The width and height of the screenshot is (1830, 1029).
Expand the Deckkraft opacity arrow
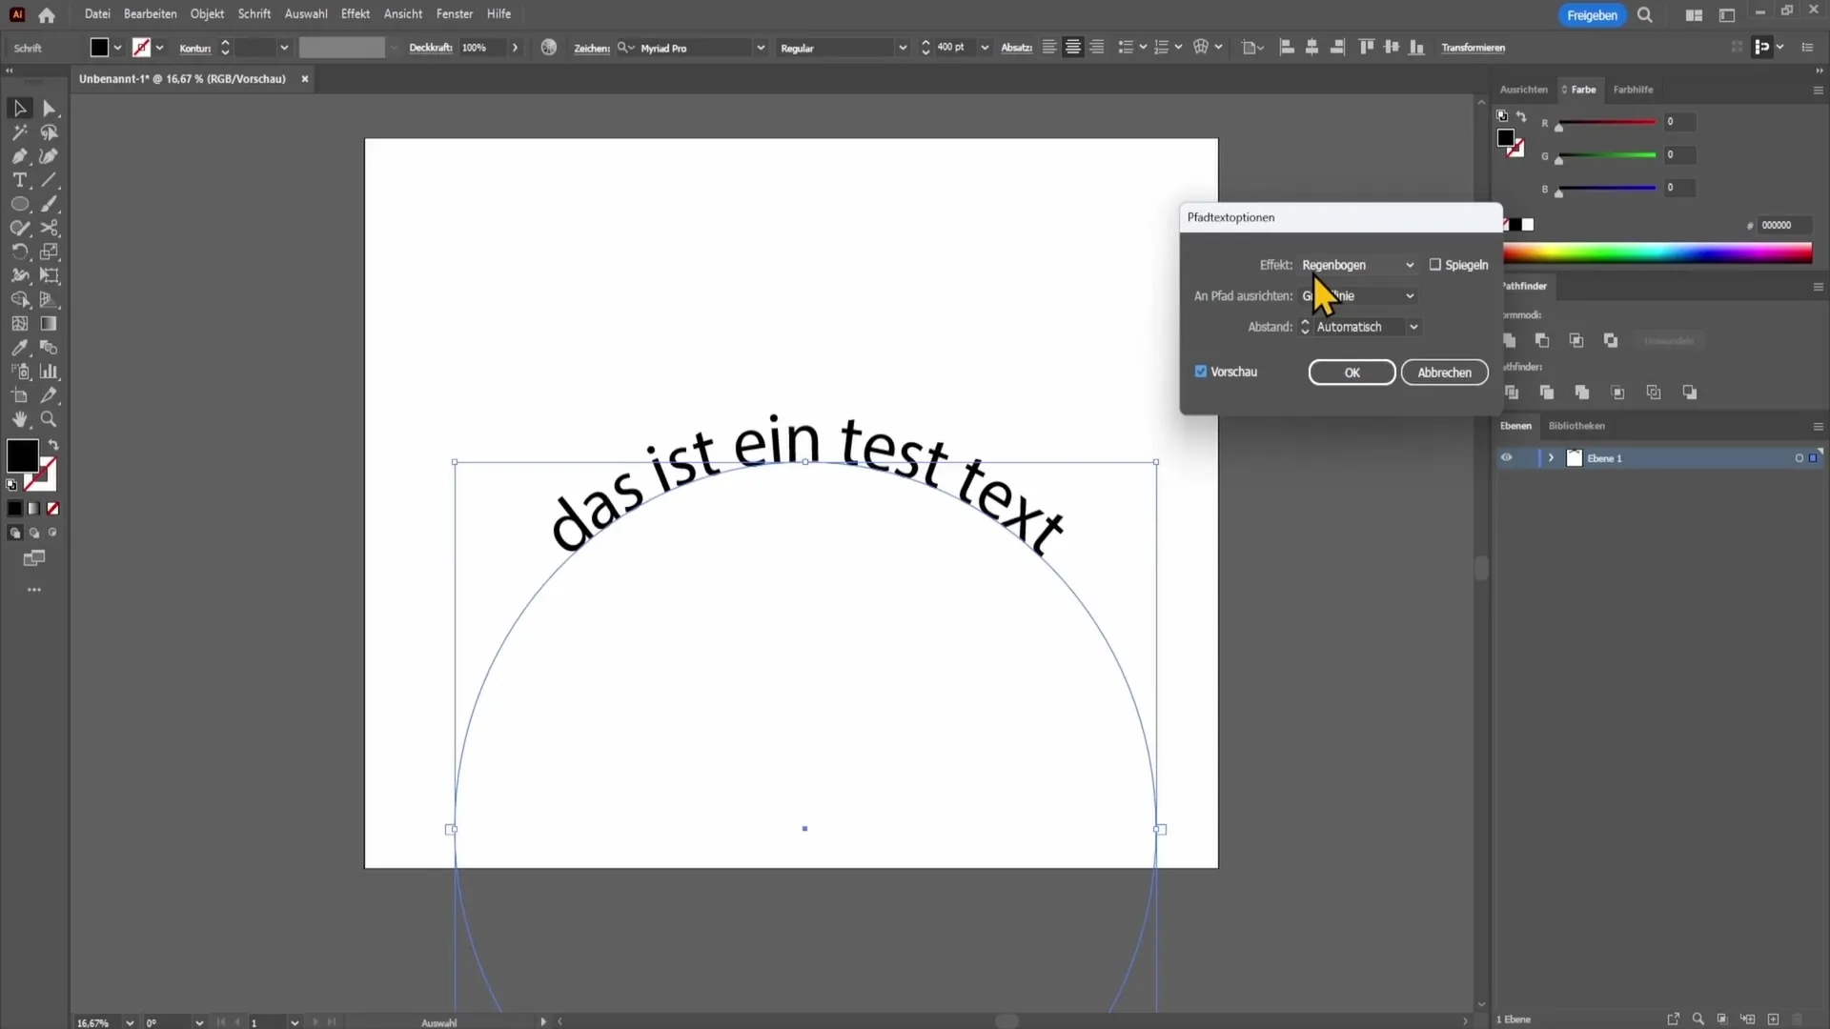(516, 48)
